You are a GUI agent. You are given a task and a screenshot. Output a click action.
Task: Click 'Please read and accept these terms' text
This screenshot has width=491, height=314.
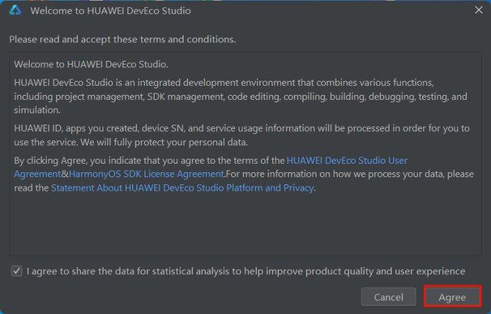(x=123, y=40)
